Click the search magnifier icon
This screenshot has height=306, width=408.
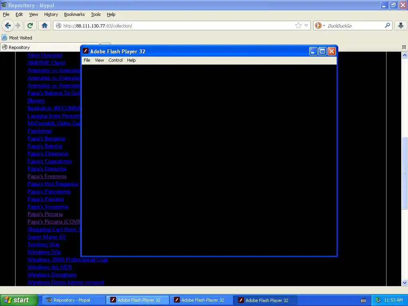tap(387, 25)
